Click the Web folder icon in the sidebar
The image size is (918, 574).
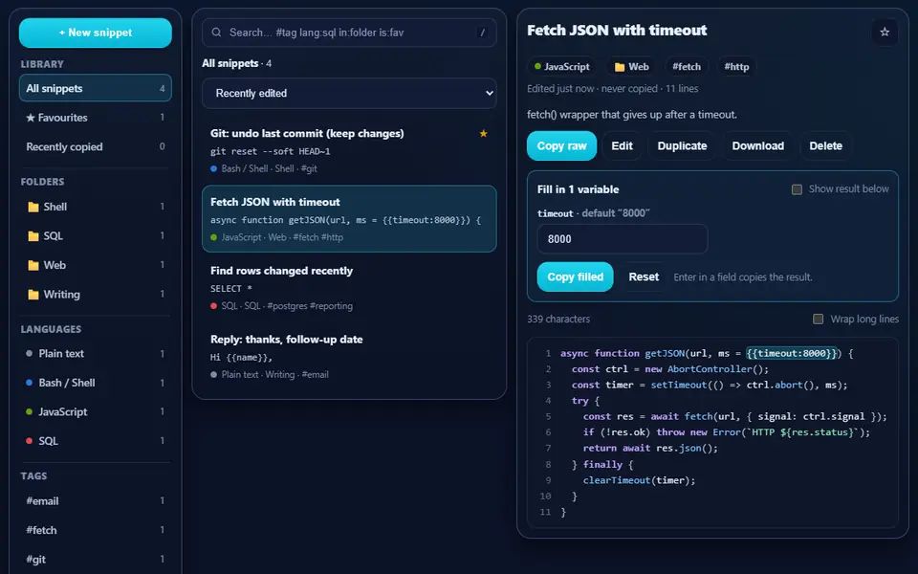33,265
